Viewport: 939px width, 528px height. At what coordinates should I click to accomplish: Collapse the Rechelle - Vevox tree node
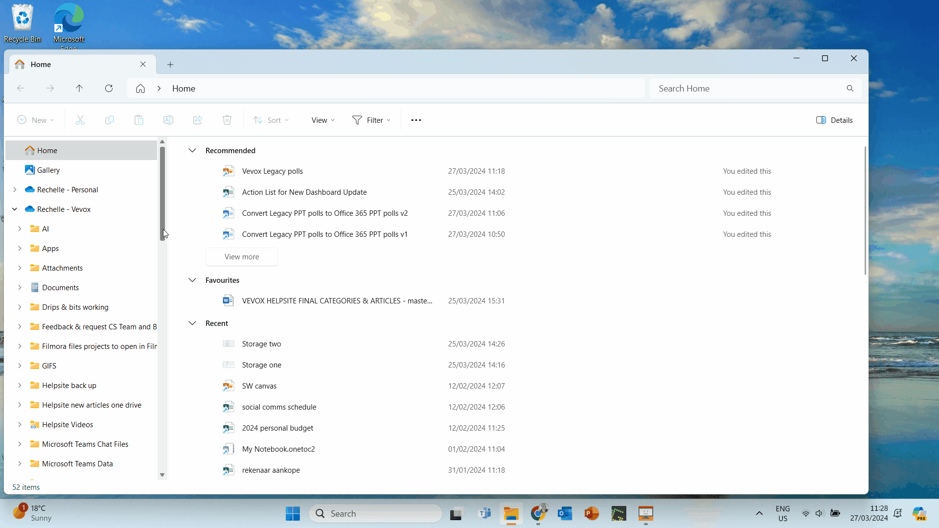pyautogui.click(x=15, y=209)
